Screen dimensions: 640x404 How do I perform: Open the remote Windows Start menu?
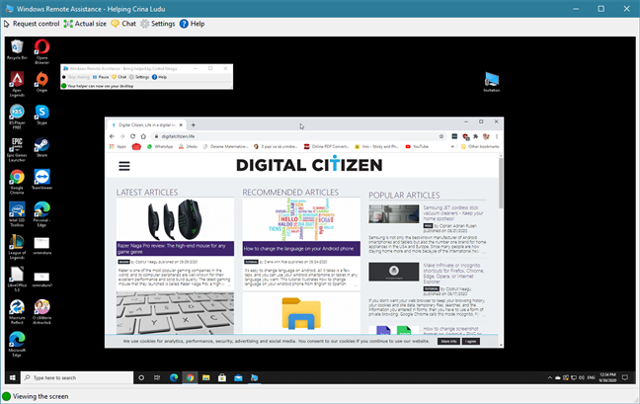coord(12,377)
